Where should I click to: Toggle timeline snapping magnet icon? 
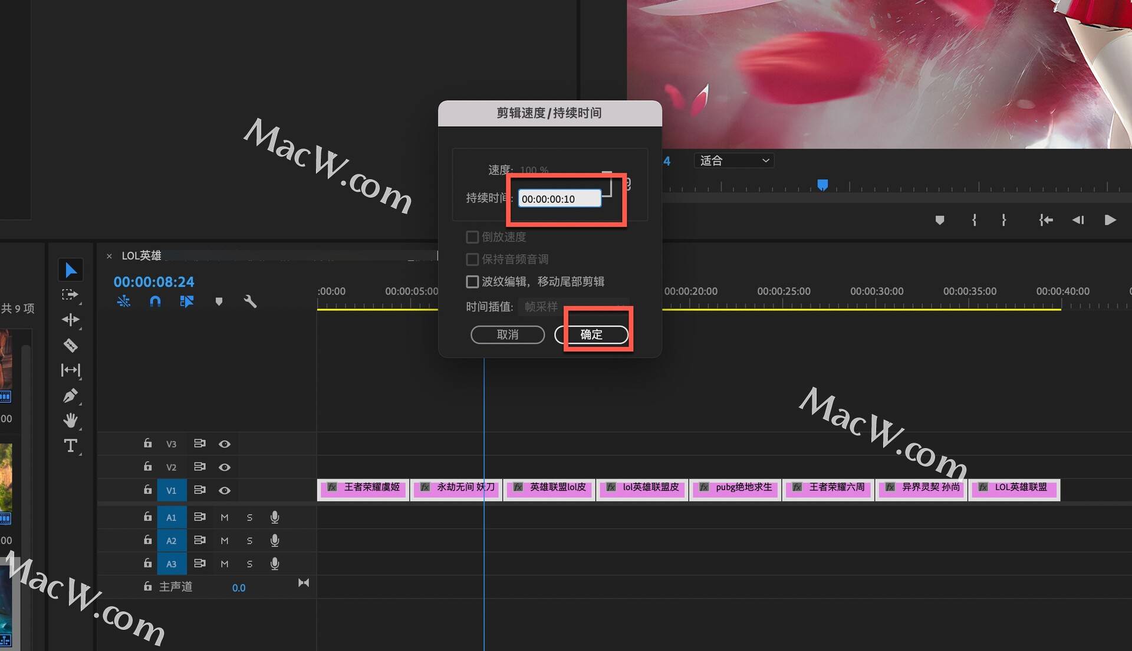[x=155, y=301]
